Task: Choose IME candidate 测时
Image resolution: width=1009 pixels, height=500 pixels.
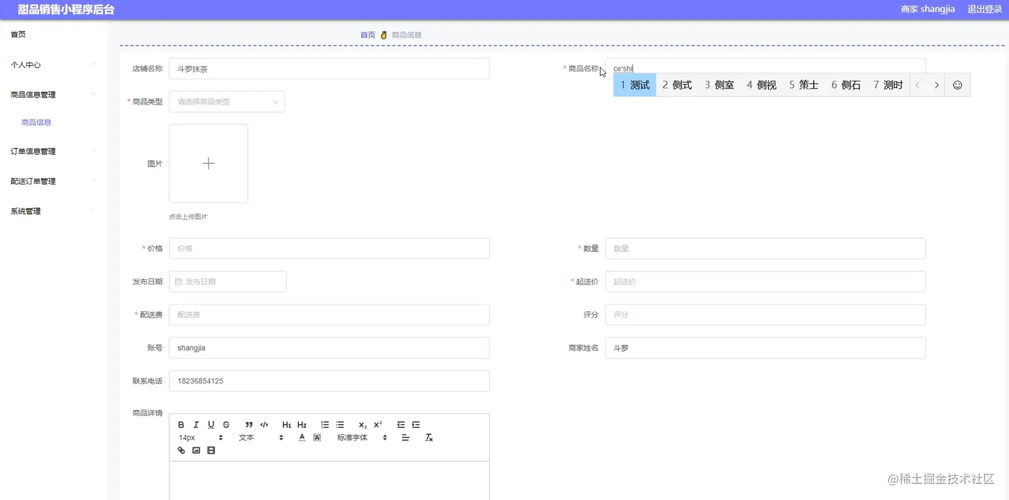Action: [888, 85]
